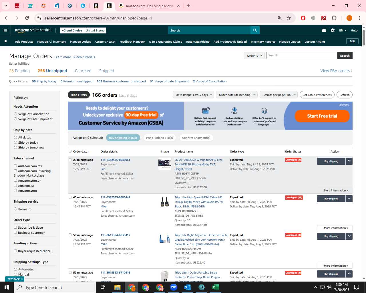The width and height of the screenshot is (366, 293).
Task: Open a new browser tab with plus icon
Action: tap(189, 6)
